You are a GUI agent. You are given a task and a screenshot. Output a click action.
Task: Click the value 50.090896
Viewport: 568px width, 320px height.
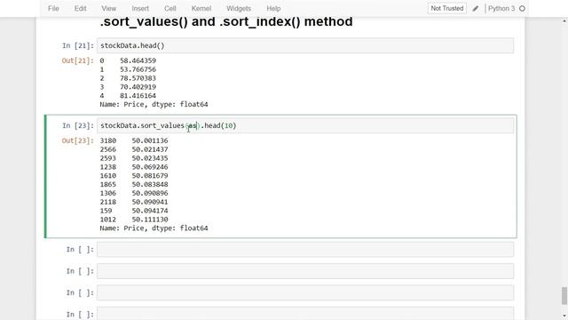pyautogui.click(x=150, y=193)
